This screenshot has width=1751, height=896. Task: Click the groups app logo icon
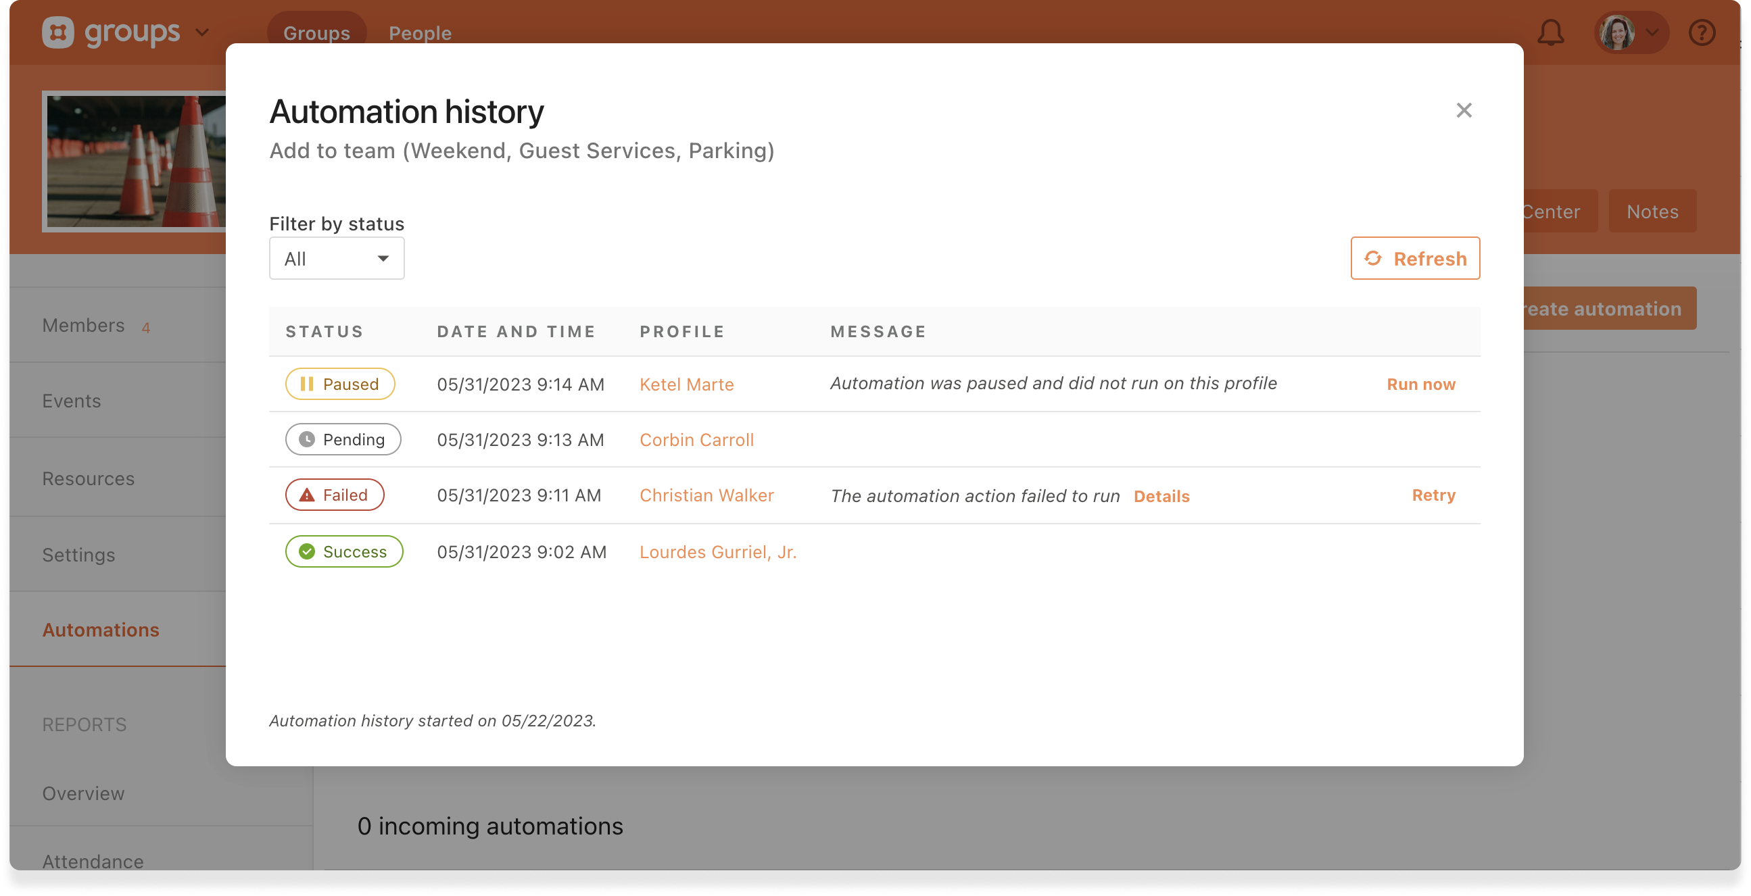coord(57,32)
